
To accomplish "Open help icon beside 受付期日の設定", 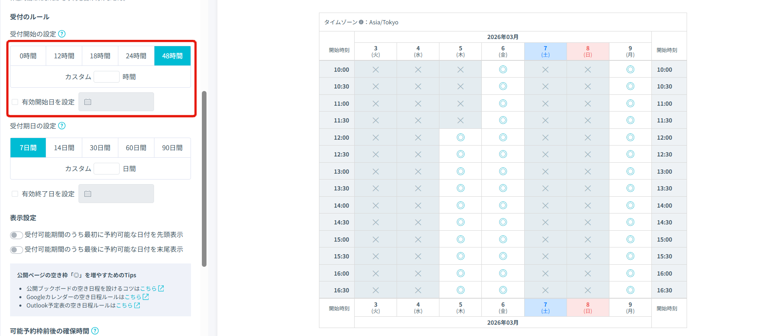I will tap(62, 126).
